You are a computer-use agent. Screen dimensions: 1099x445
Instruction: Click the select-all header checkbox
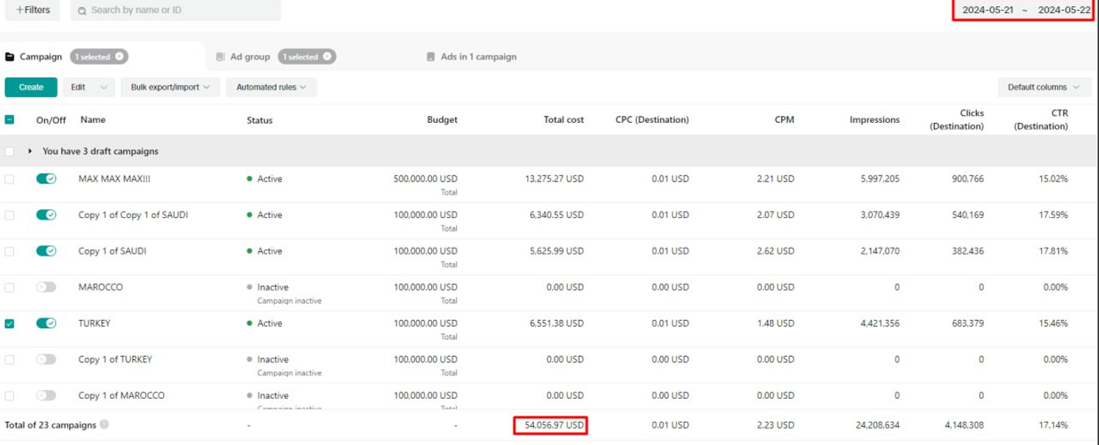coord(9,120)
